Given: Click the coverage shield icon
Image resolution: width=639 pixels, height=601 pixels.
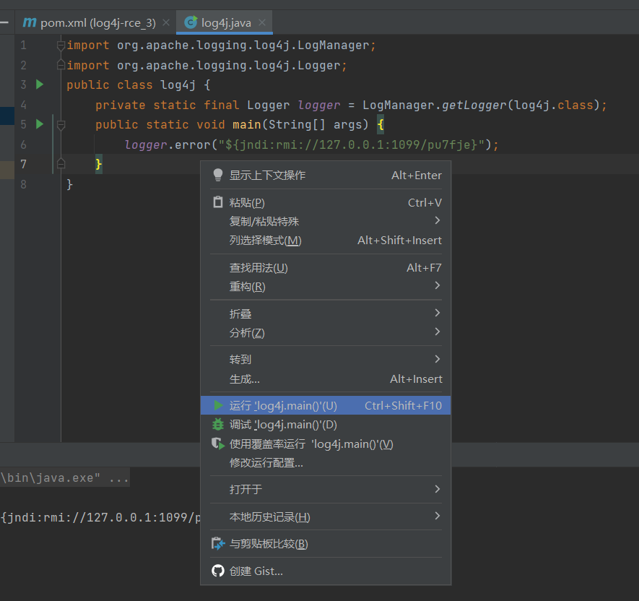Looking at the screenshot, I should click(219, 444).
